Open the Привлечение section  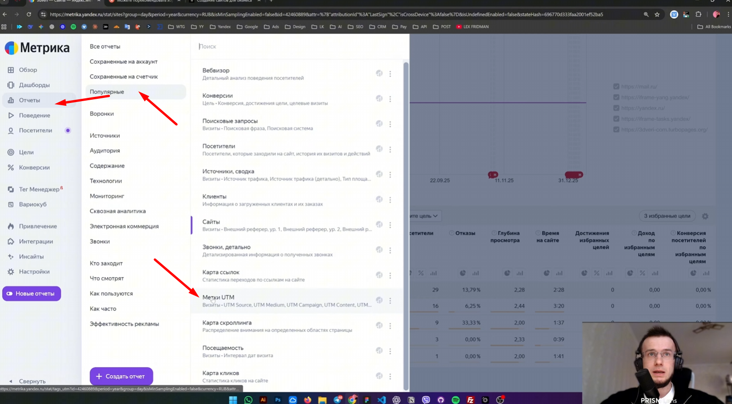pyautogui.click(x=38, y=226)
